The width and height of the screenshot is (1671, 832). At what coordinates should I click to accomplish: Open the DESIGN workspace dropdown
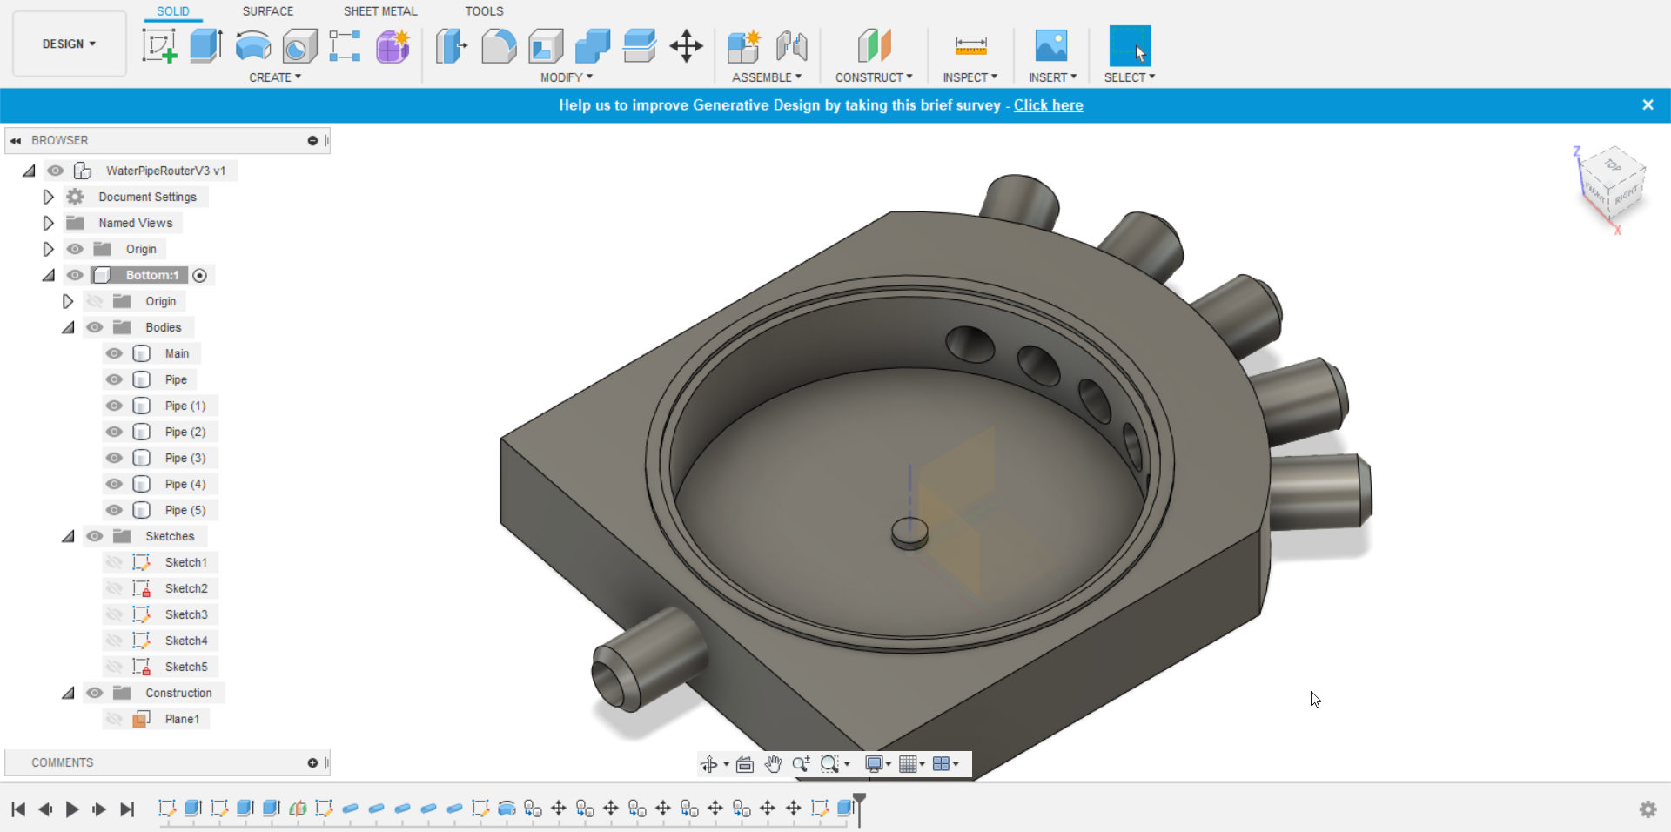click(x=70, y=44)
